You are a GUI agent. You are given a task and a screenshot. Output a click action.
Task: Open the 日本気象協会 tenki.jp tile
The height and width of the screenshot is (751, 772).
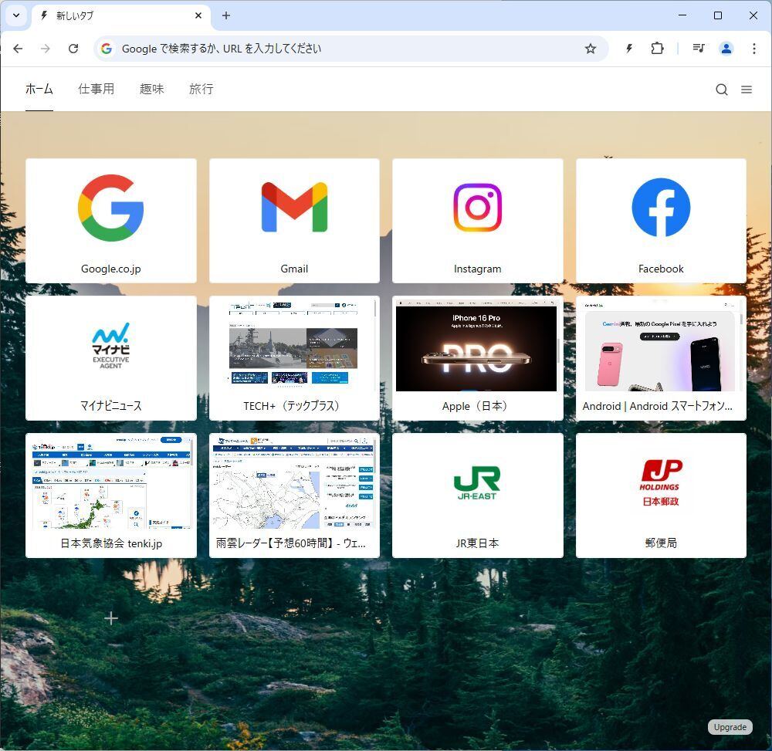pyautogui.click(x=110, y=495)
